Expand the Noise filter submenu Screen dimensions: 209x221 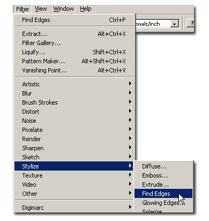click(74, 121)
